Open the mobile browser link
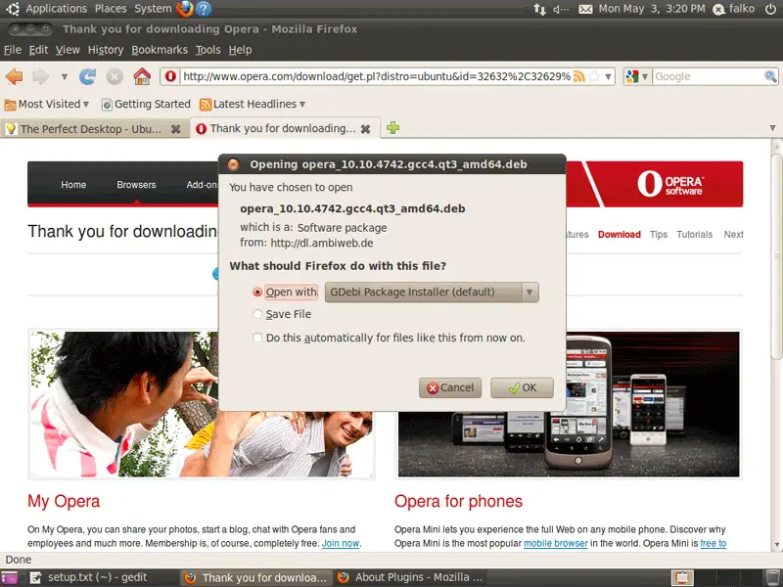 (x=555, y=543)
